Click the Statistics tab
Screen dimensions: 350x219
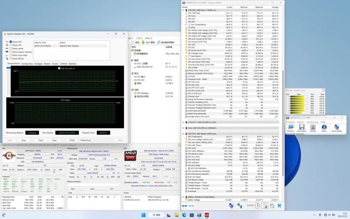[x=72, y=64]
